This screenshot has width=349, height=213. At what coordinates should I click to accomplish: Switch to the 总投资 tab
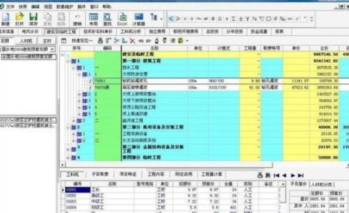(212, 32)
